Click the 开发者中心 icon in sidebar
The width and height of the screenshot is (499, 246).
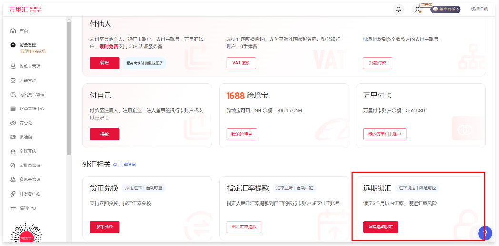click(x=13, y=194)
